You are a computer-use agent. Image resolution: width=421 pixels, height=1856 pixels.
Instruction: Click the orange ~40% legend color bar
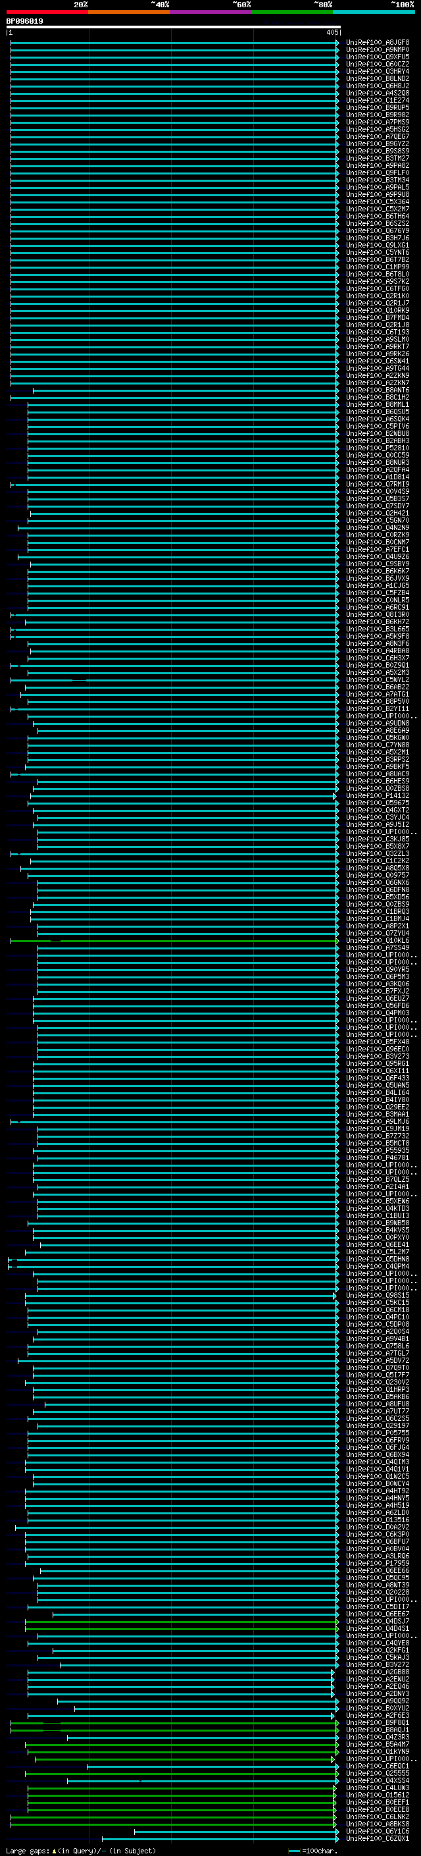click(x=129, y=12)
